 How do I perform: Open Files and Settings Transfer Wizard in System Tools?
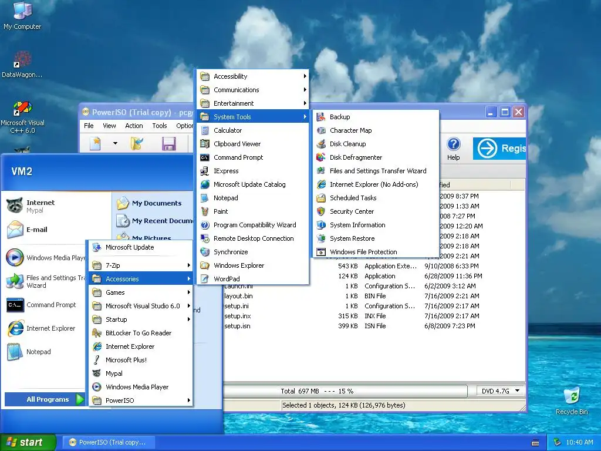point(376,171)
